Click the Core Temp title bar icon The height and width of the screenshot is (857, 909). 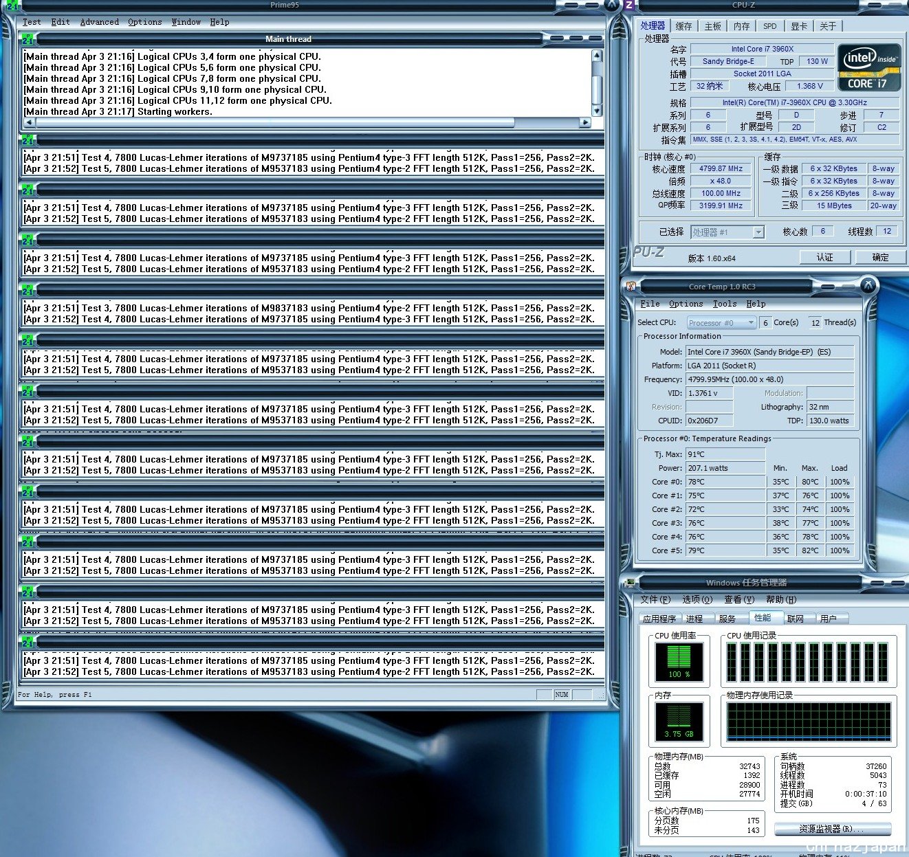click(x=631, y=285)
